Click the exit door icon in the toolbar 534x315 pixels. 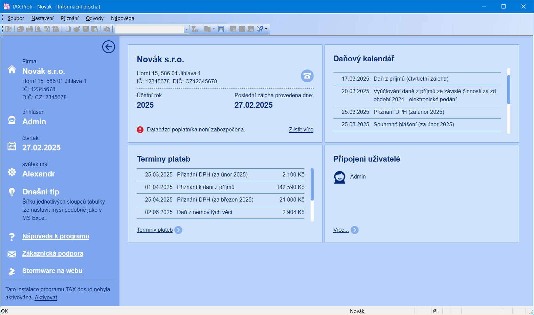pos(9,29)
